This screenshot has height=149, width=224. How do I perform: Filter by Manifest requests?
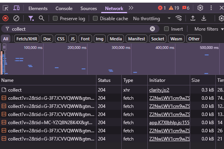pyautogui.click(x=136, y=39)
